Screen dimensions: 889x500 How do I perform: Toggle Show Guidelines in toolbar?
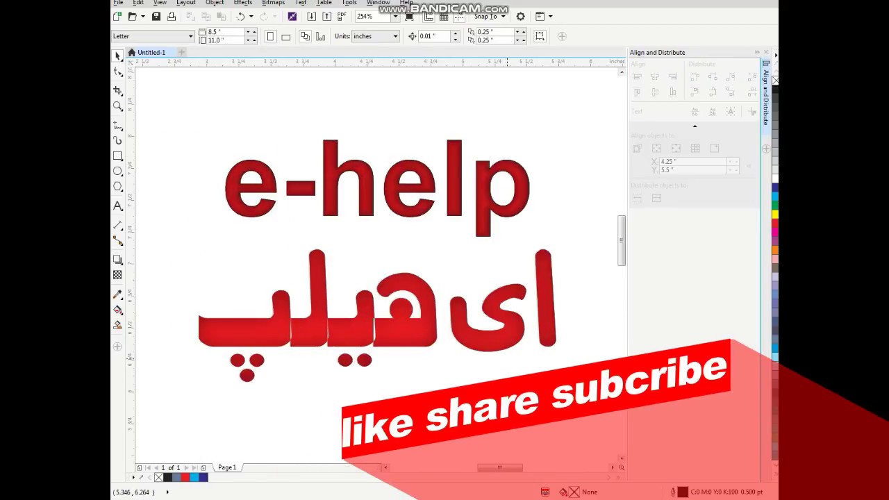click(x=459, y=16)
